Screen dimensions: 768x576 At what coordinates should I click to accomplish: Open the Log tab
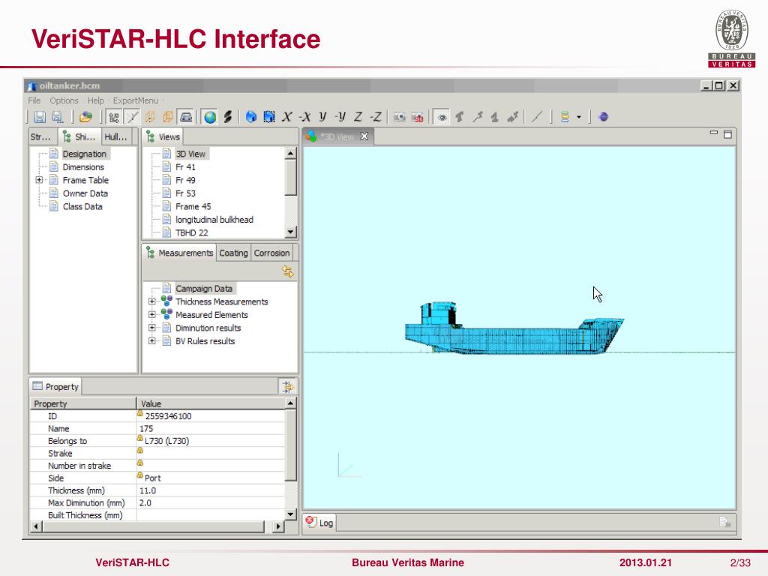tap(319, 523)
